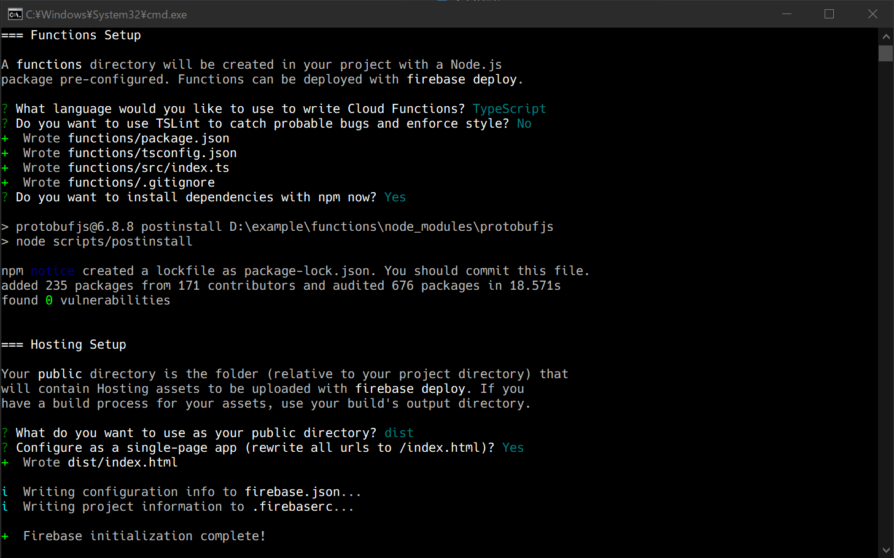
Task: Click 'Firebase initialization complete!' message
Action: 144,536
